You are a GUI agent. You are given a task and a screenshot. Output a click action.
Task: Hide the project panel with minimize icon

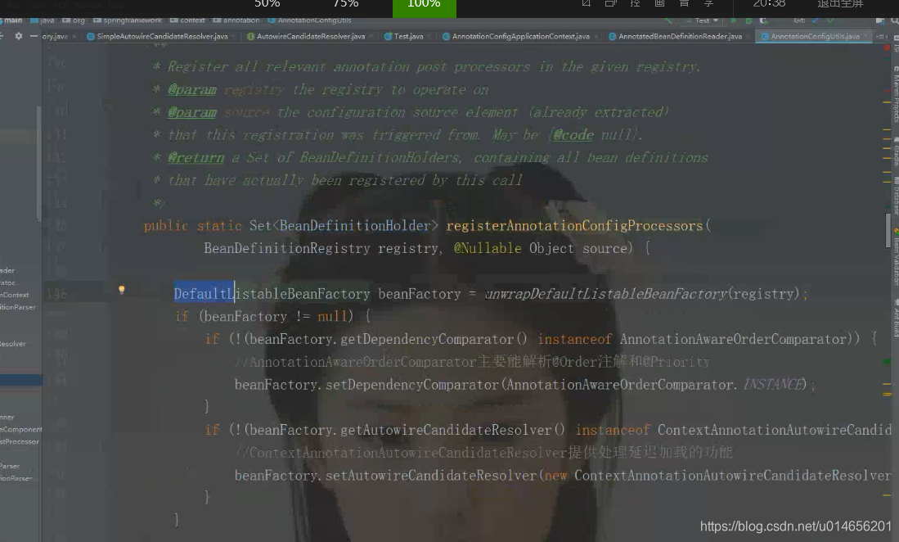click(x=34, y=35)
